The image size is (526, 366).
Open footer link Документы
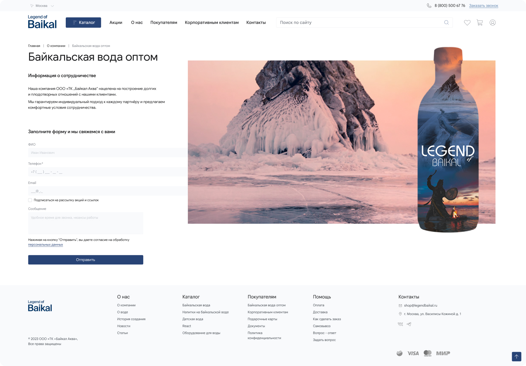256,326
